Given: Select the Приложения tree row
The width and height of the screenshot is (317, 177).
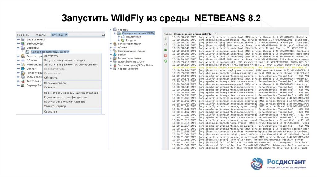Looking at the screenshot, I should 133,37.
